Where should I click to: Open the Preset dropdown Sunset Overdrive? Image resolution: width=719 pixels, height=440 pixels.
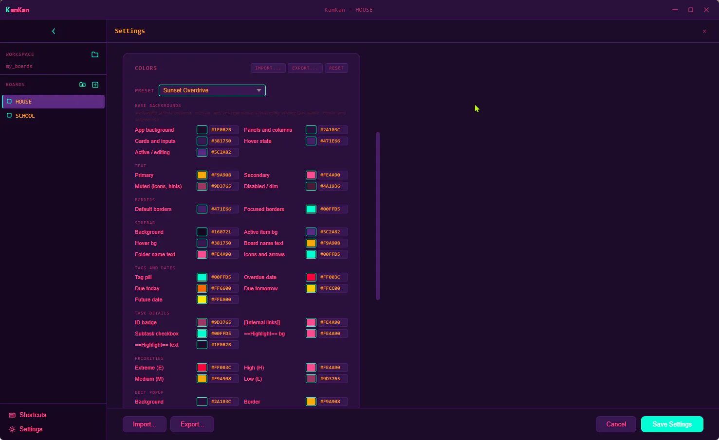(212, 90)
